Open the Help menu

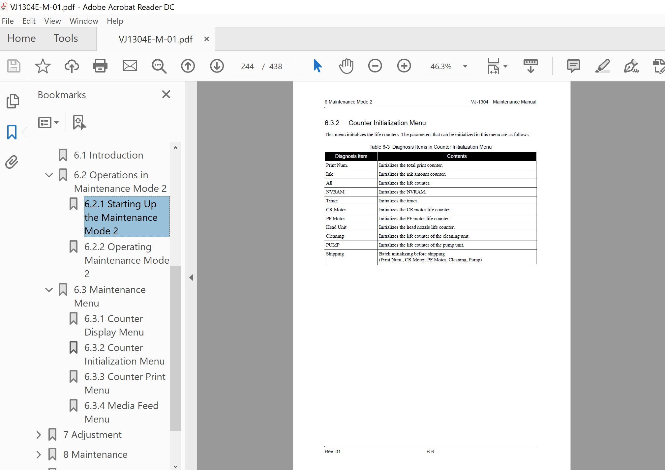[115, 21]
